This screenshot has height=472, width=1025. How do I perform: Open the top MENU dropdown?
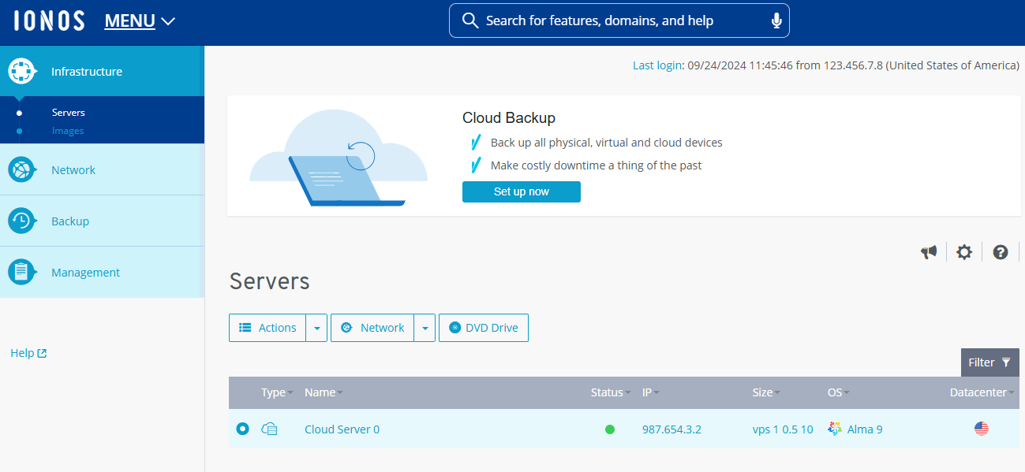(140, 21)
